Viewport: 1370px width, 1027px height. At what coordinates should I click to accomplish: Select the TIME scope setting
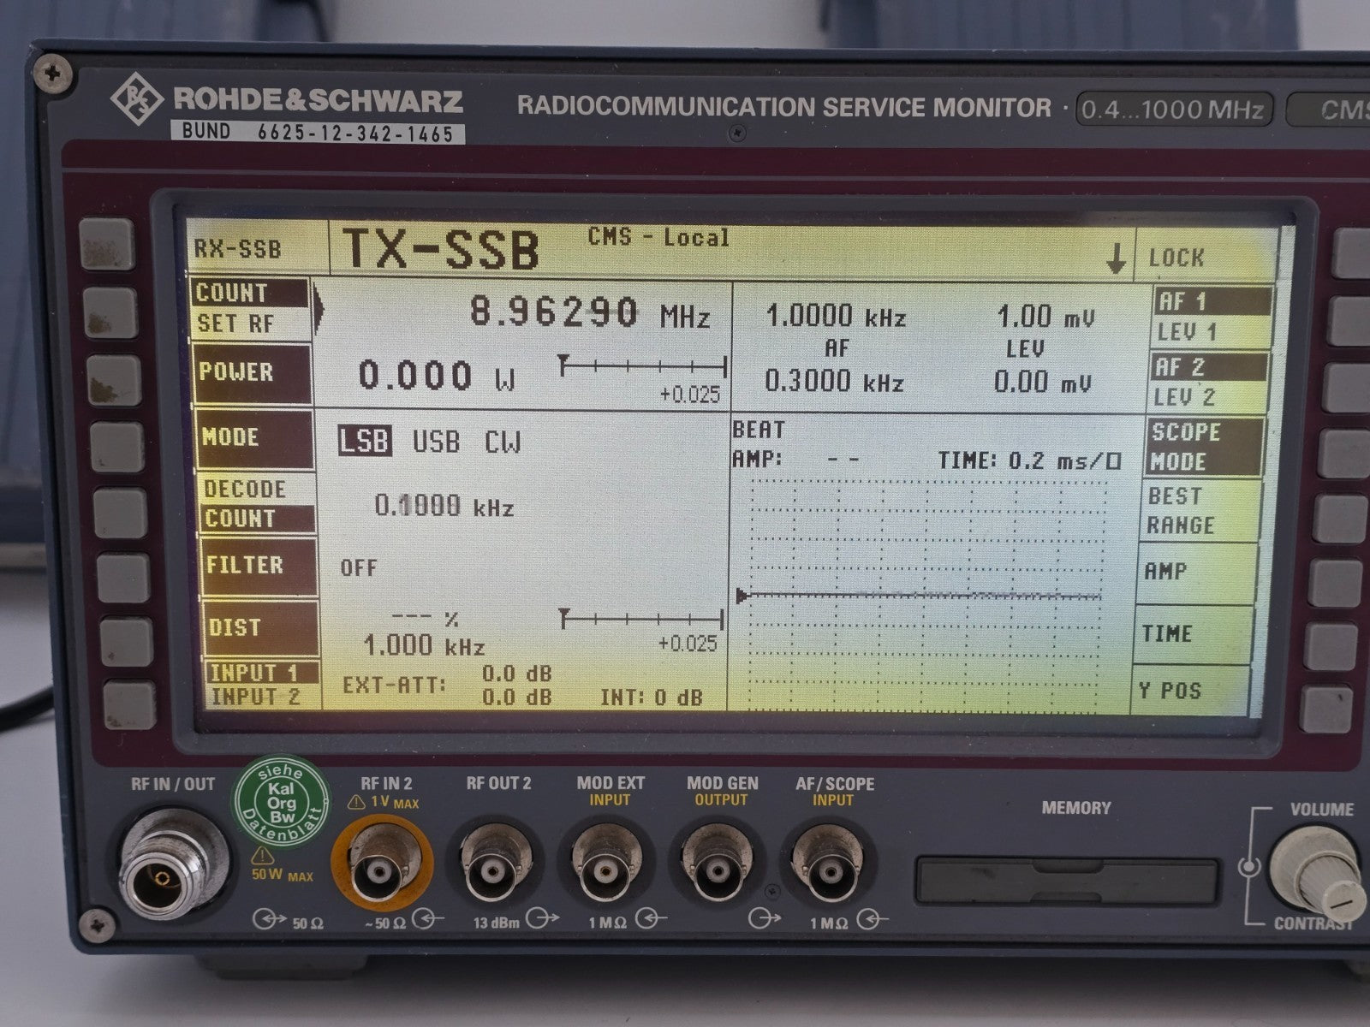(x=1193, y=634)
